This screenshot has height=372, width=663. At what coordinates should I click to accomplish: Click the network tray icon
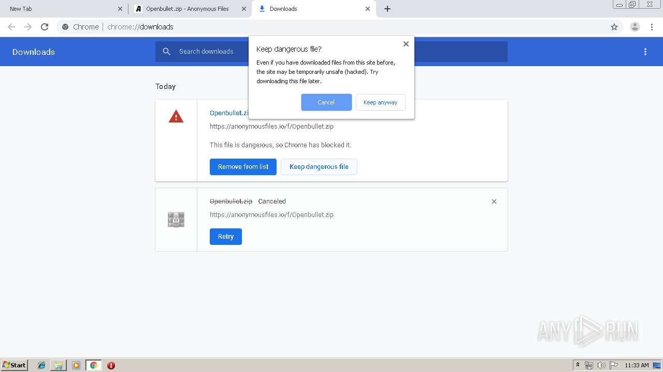click(589, 365)
